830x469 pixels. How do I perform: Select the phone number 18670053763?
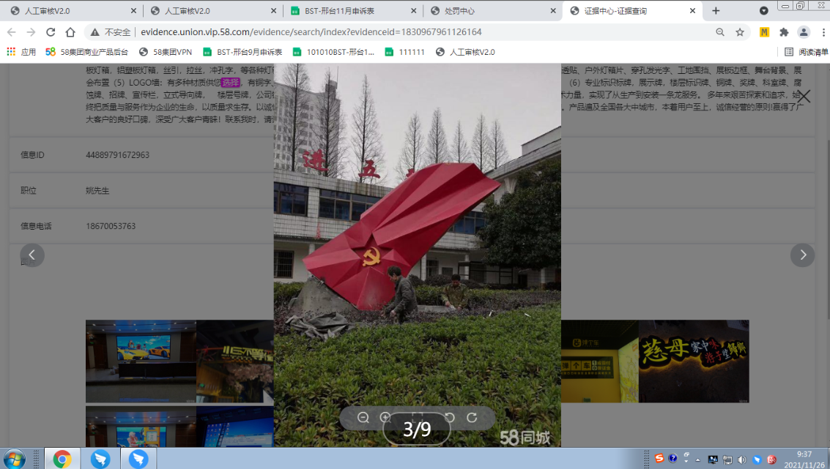tap(111, 226)
